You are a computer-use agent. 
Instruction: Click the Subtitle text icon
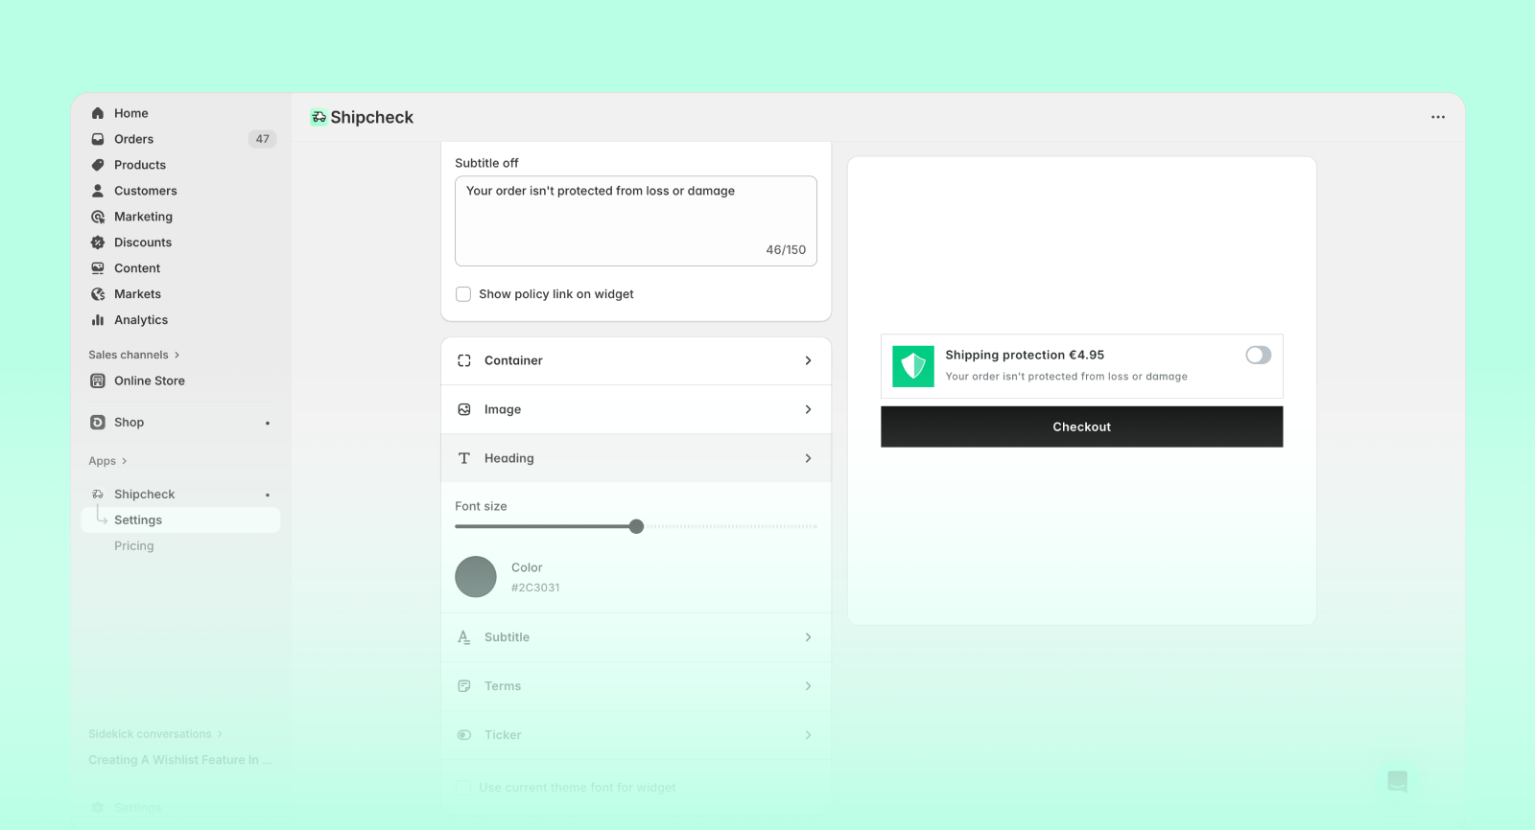click(464, 637)
